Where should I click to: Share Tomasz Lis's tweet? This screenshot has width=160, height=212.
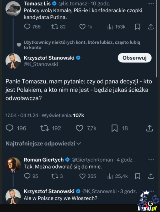(x=151, y=27)
